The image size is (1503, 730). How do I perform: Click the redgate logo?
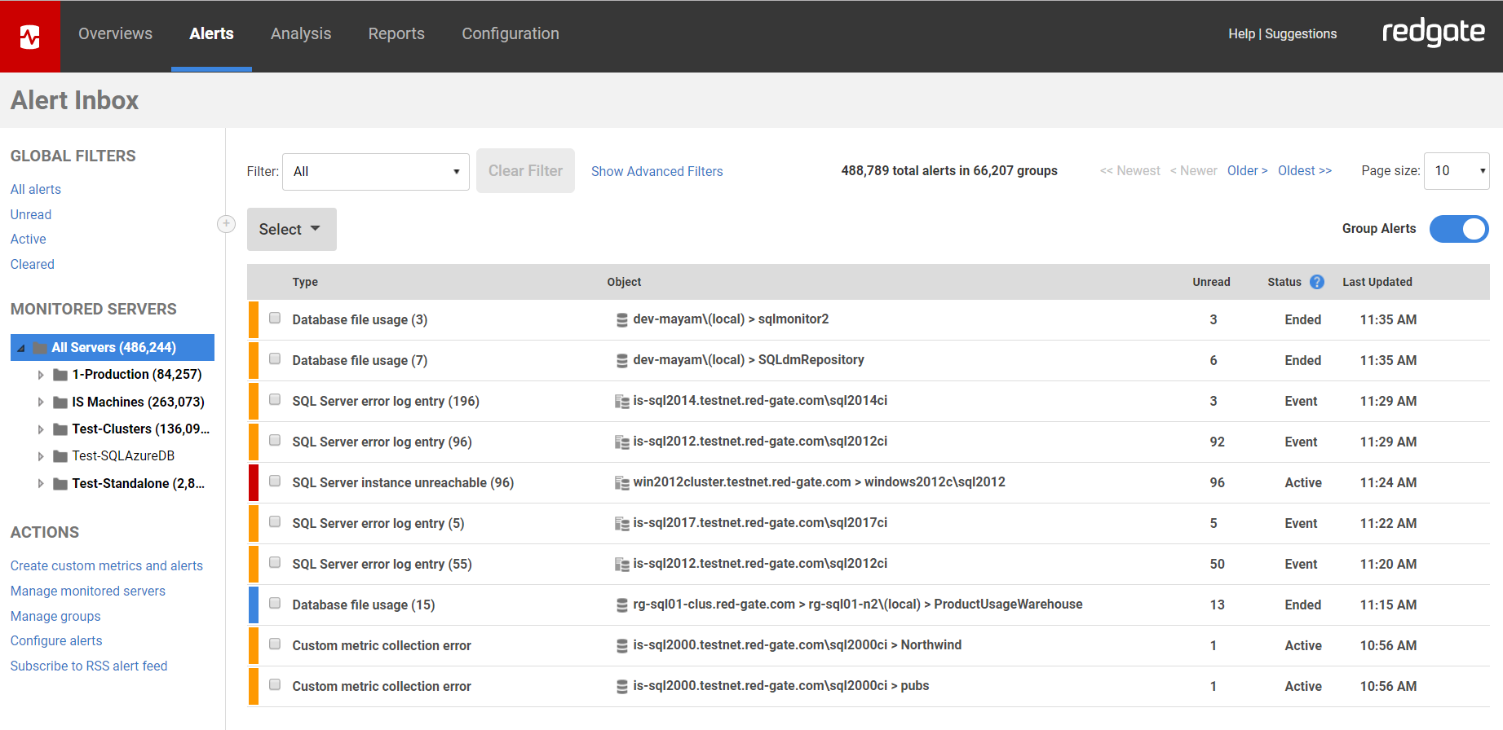1433,33
